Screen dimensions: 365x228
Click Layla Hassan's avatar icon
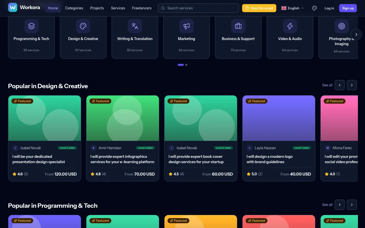pyautogui.click(x=250, y=148)
